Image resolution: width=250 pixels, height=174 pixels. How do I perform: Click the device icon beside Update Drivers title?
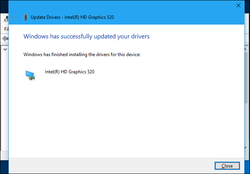pyautogui.click(x=26, y=17)
